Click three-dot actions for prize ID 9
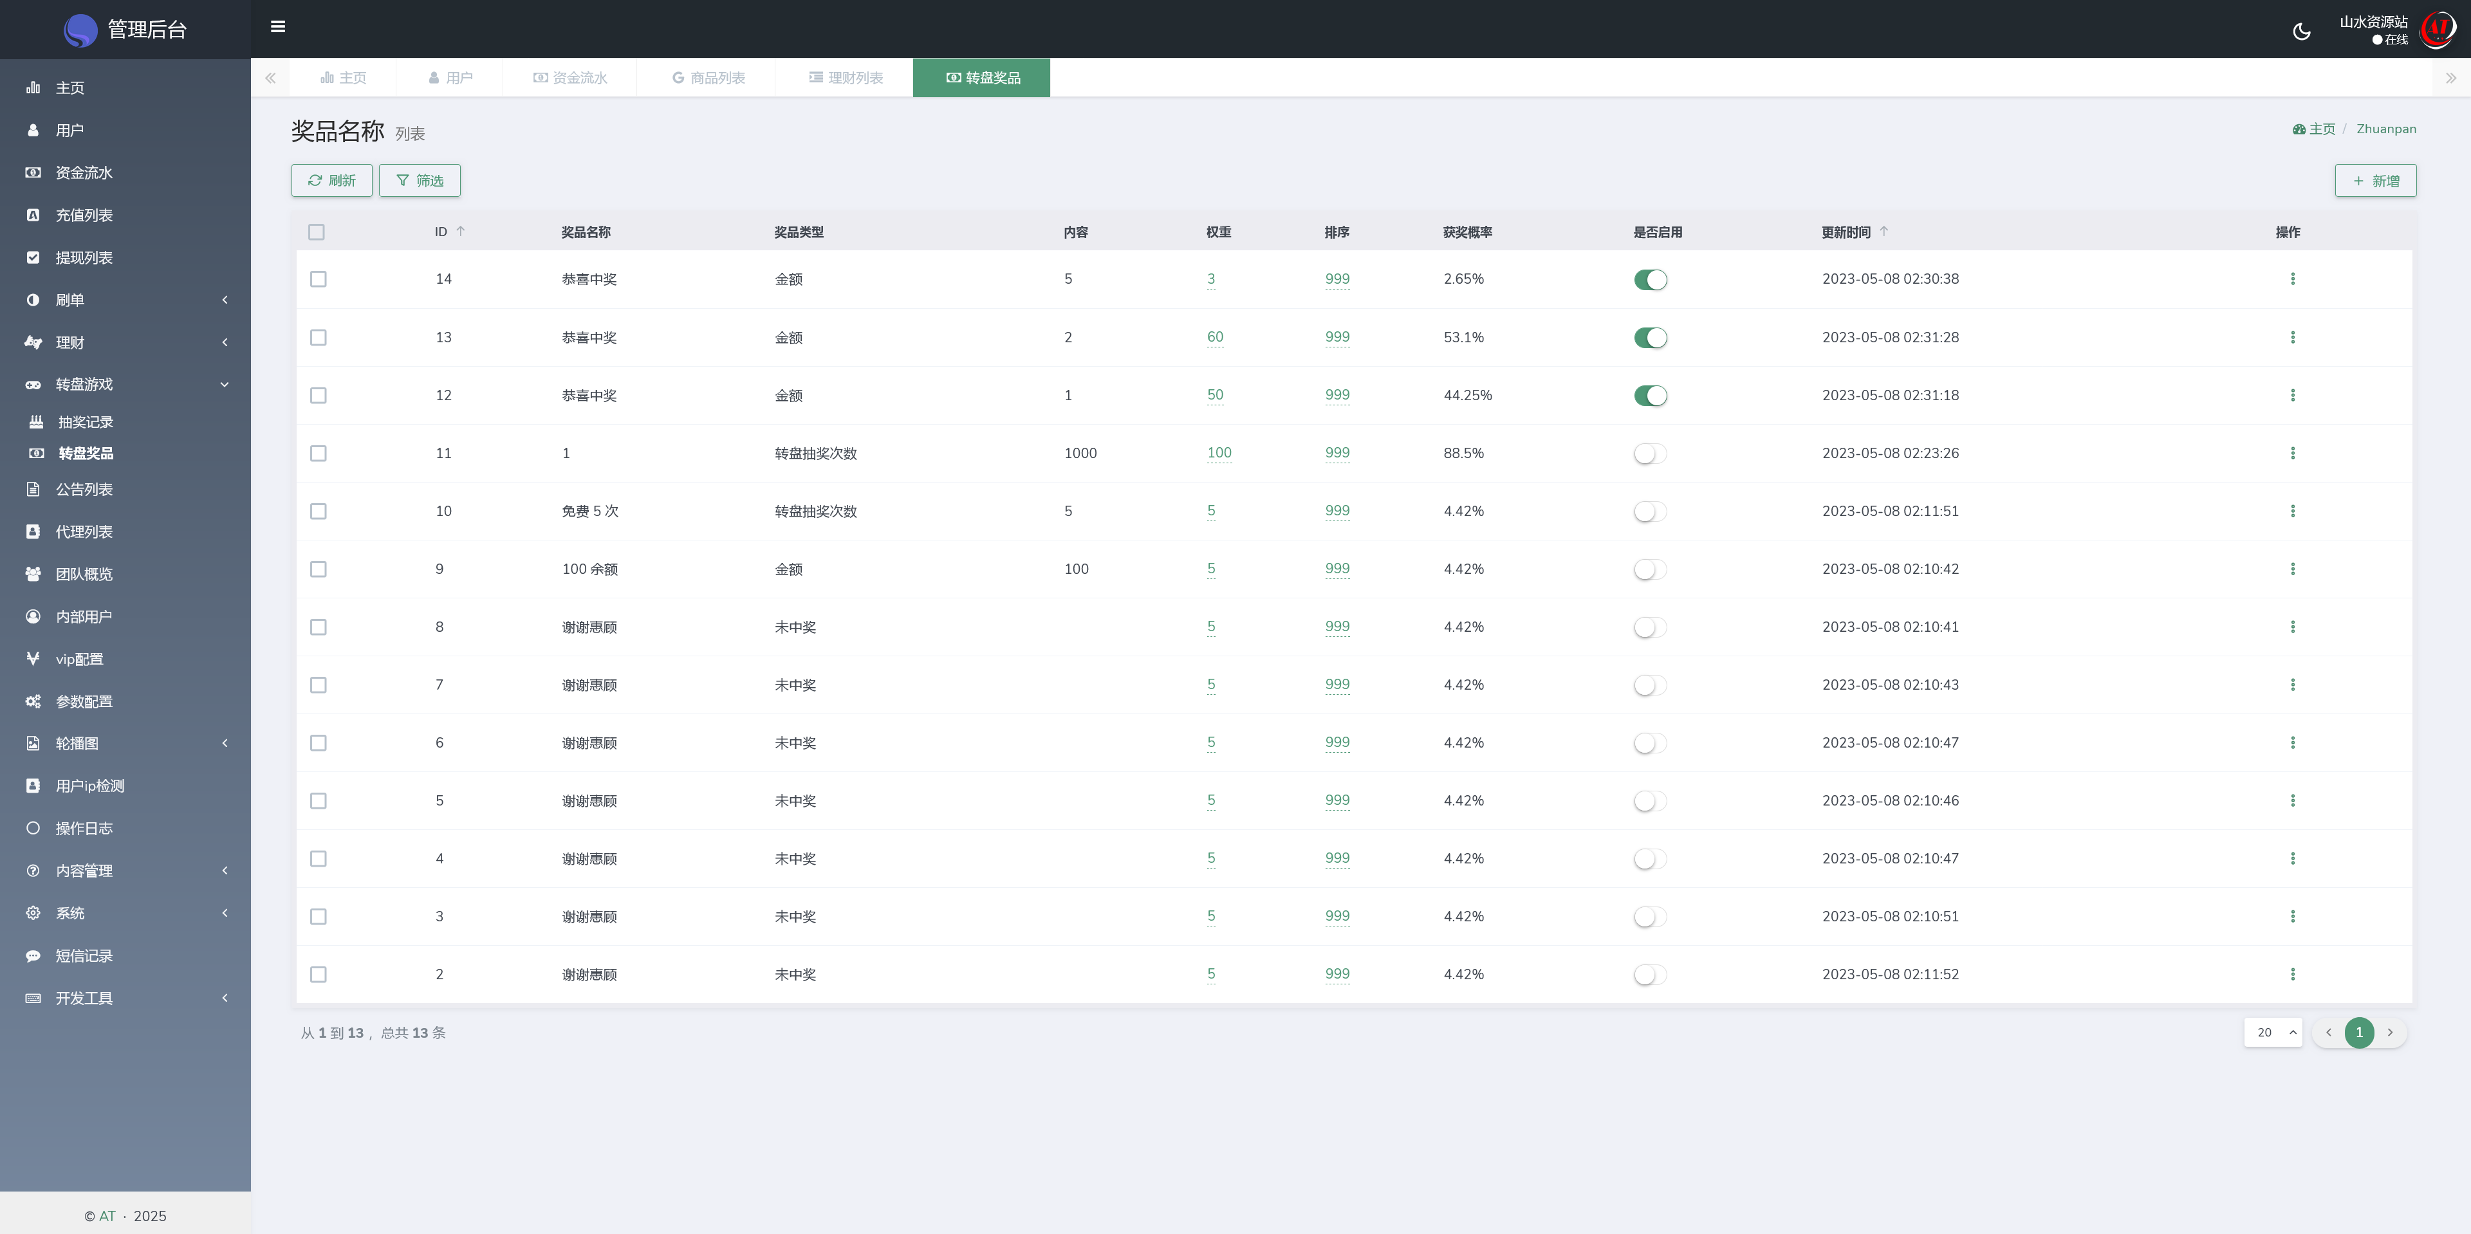The image size is (2471, 1234). click(x=2293, y=569)
